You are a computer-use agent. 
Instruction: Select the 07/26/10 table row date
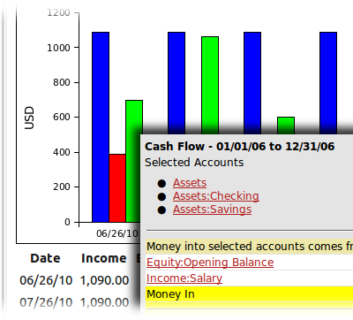coord(46,302)
